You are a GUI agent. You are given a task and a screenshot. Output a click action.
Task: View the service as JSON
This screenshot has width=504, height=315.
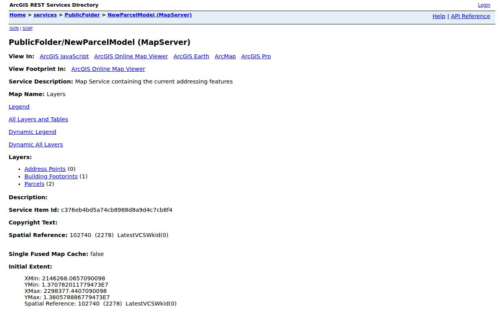(x=14, y=28)
